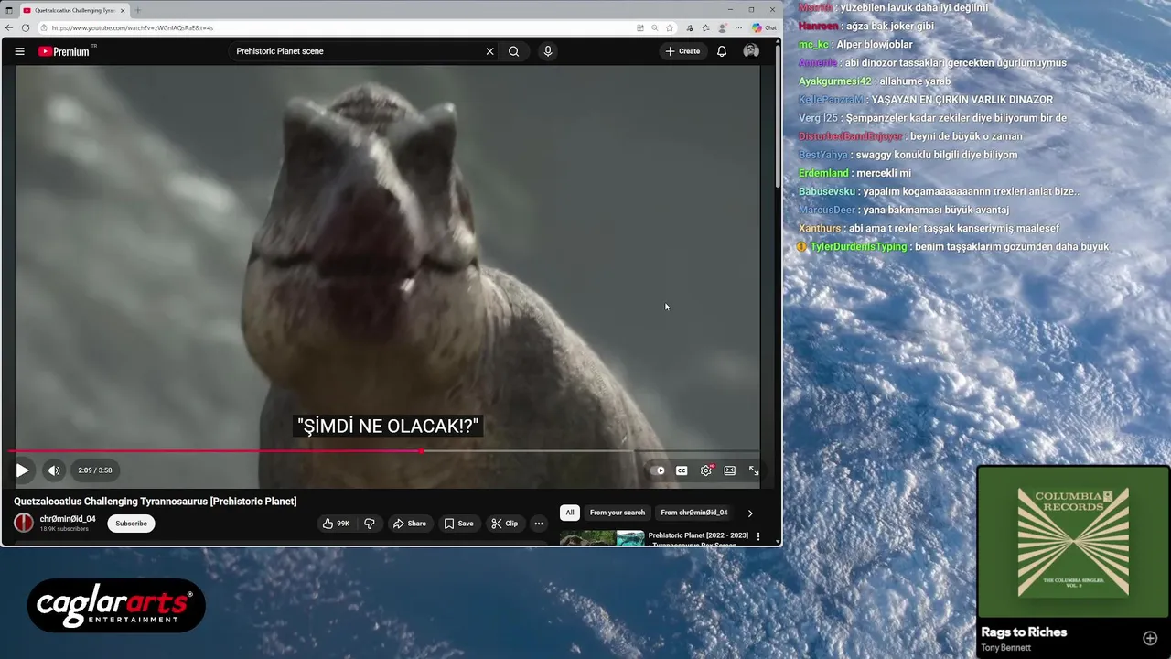Subscribe to chrØminØid_04 channel
1171x659 pixels.
[x=131, y=524]
